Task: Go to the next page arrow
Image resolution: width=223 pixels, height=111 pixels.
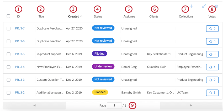Action: 191,105
